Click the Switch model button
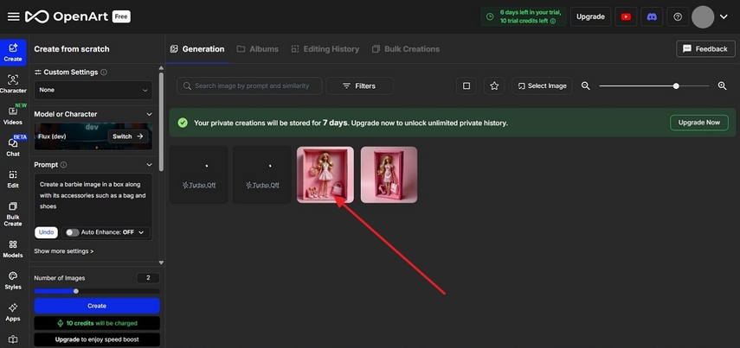740x348 pixels. [x=128, y=136]
